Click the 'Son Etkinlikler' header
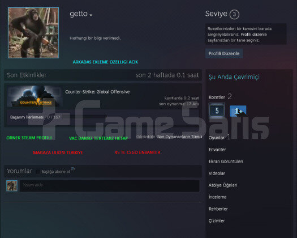 27,75
